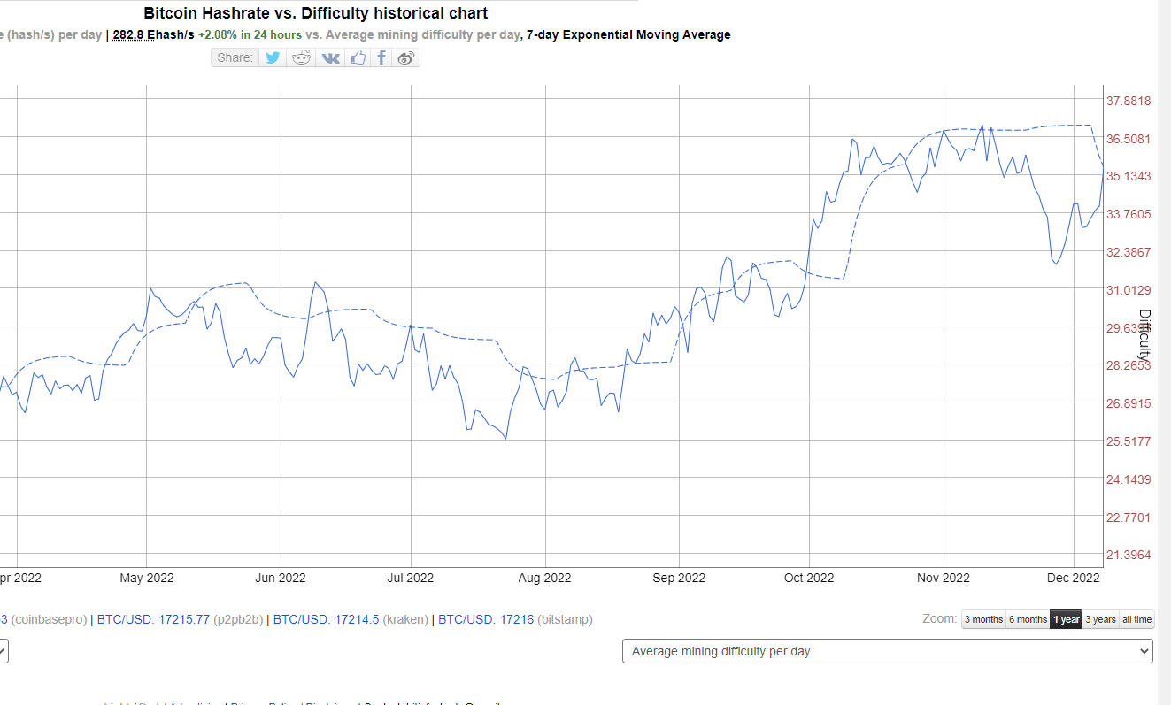Click 'vs. Average mining difficulty per day,' subtitle text
1171x705 pixels.
click(413, 35)
